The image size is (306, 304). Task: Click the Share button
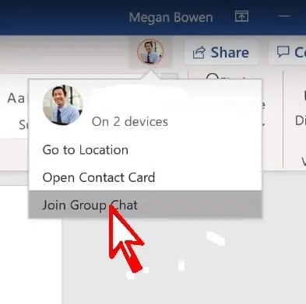click(x=221, y=52)
